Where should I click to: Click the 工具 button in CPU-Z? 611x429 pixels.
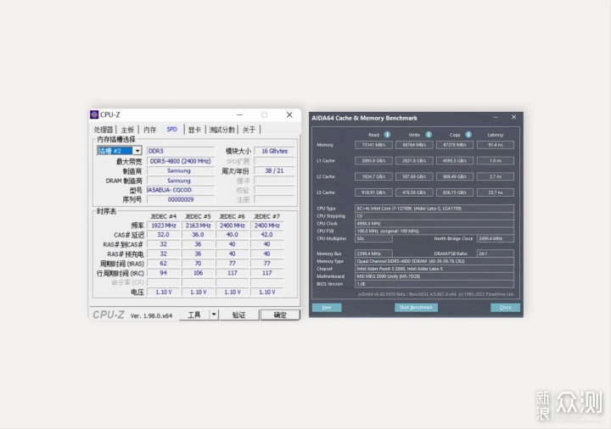[x=194, y=315]
